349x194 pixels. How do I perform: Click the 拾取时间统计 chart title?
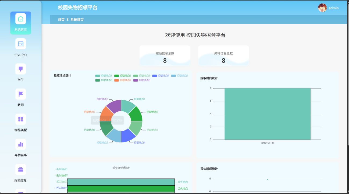pos(209,78)
